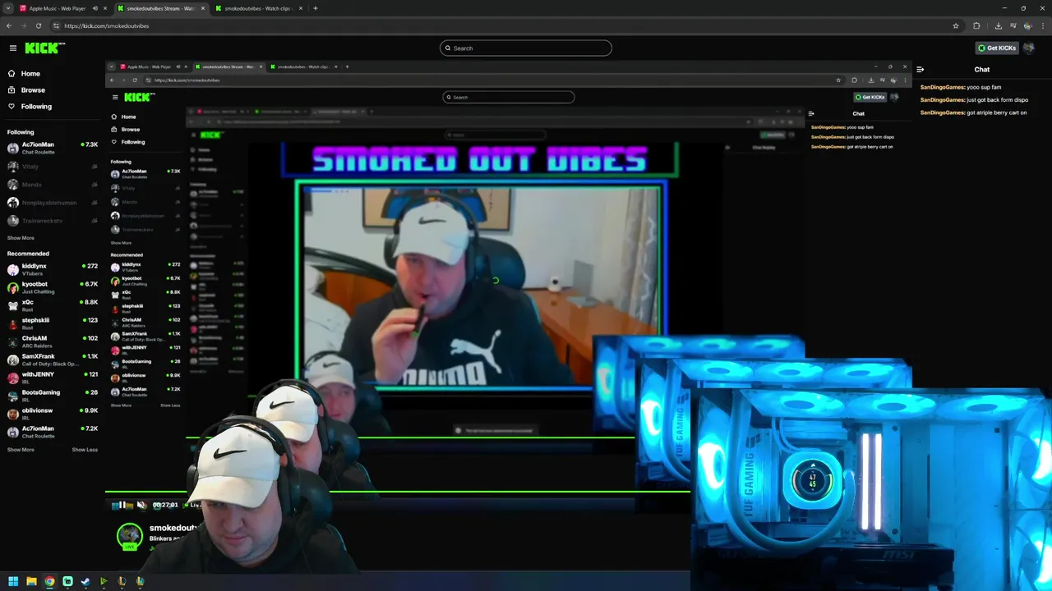Click the chat message 'just got back form dispo'

click(x=997, y=100)
